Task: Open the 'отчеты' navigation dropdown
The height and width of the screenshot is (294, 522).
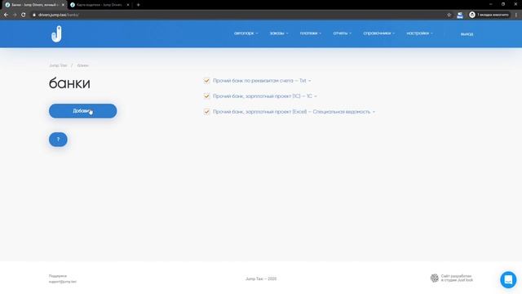Action: click(x=343, y=33)
